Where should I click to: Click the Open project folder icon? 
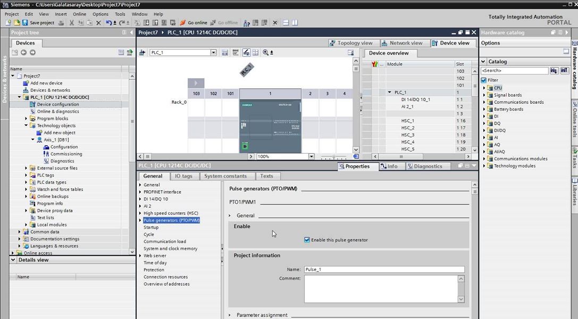(x=16, y=22)
